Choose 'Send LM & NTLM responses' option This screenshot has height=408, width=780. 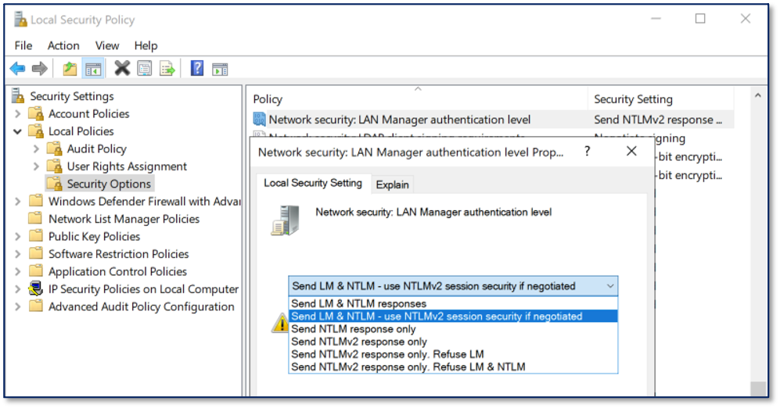(x=453, y=303)
